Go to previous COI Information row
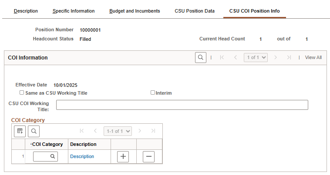Image resolution: width=330 pixels, height=175 pixels. pos(236,57)
